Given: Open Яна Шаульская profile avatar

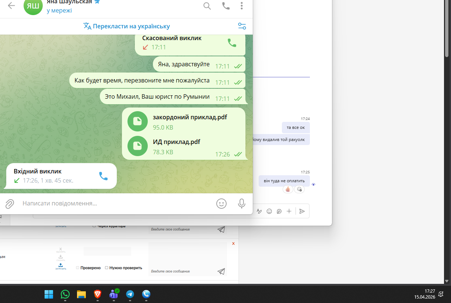Looking at the screenshot, I should click(x=33, y=6).
